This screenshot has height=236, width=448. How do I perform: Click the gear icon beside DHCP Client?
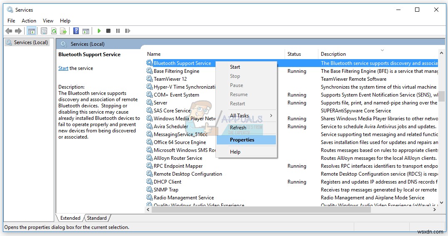[150, 181]
